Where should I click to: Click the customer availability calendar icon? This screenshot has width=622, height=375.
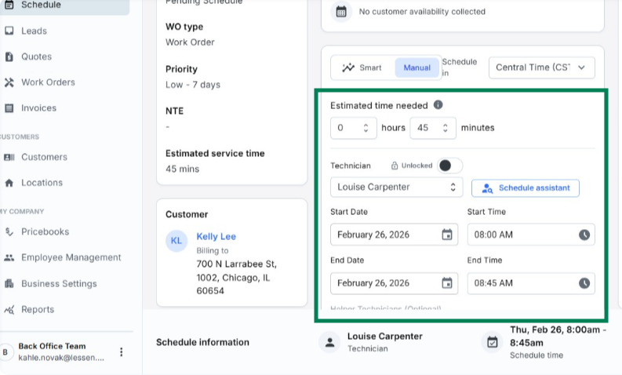click(341, 12)
